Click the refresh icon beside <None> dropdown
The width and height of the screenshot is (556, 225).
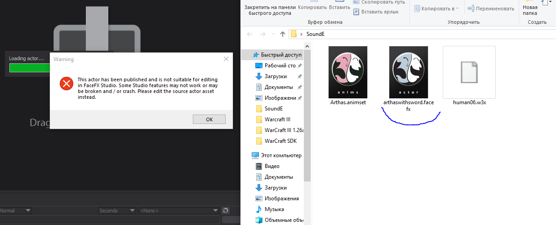click(x=226, y=210)
